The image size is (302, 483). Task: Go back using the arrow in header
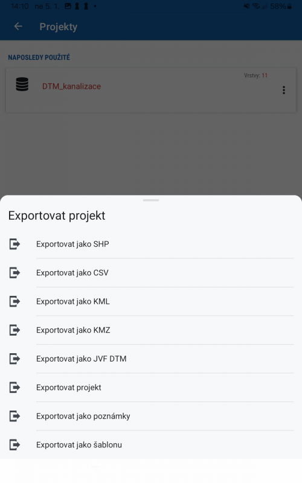[18, 27]
